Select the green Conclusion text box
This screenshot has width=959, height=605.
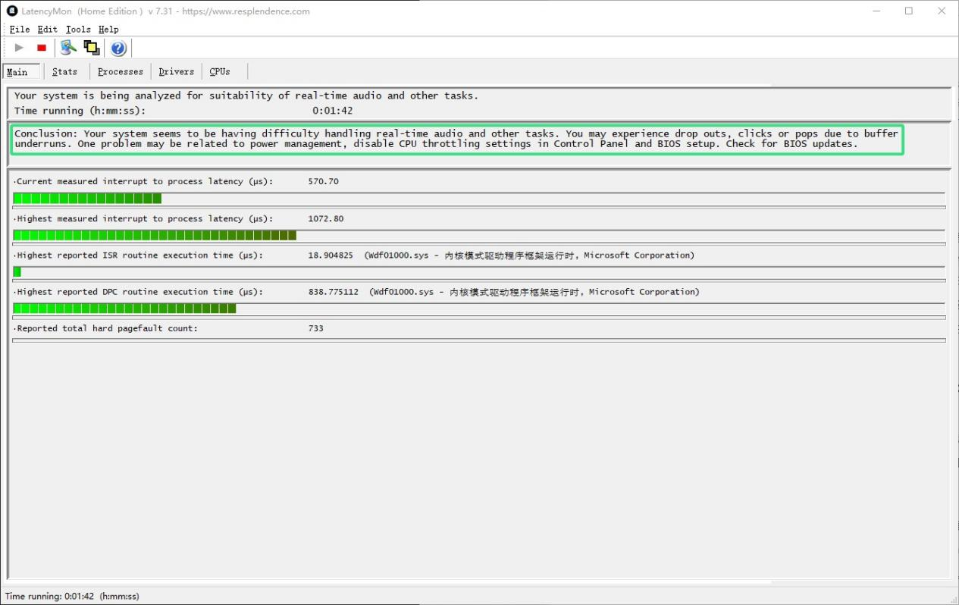455,138
